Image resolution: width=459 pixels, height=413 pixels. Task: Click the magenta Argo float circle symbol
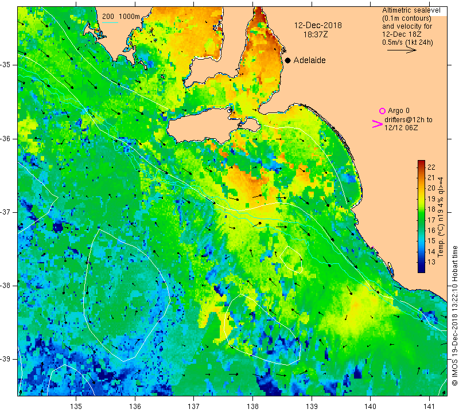tap(382, 111)
